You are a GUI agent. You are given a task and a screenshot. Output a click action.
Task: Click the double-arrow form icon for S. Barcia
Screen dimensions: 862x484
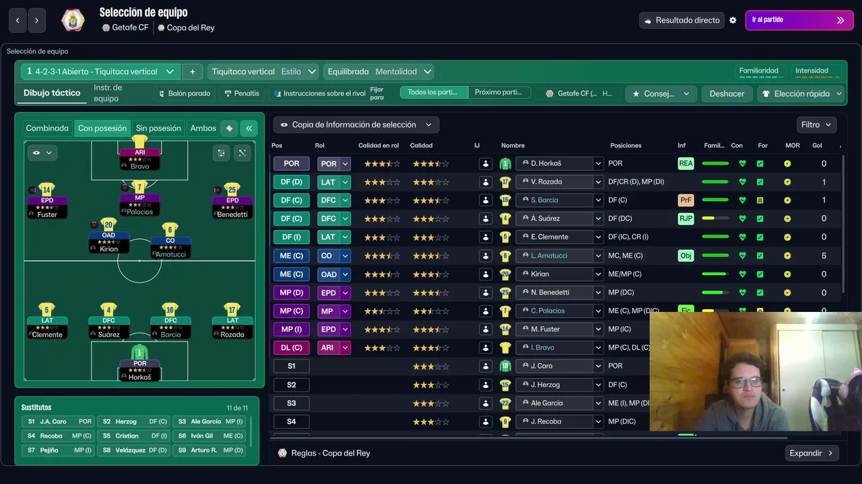tap(760, 200)
